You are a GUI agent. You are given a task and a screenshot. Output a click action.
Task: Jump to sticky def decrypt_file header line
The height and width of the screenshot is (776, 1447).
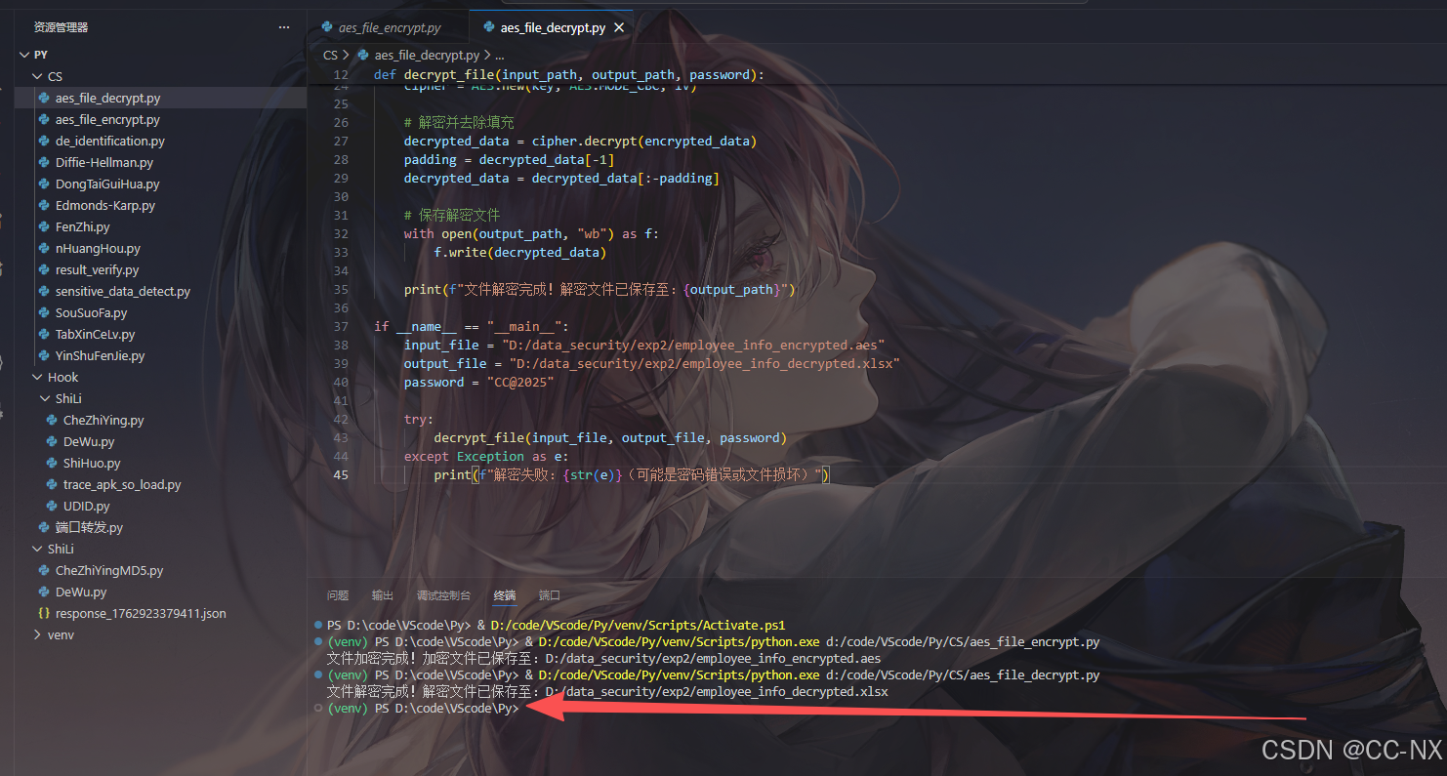pyautogui.click(x=569, y=75)
